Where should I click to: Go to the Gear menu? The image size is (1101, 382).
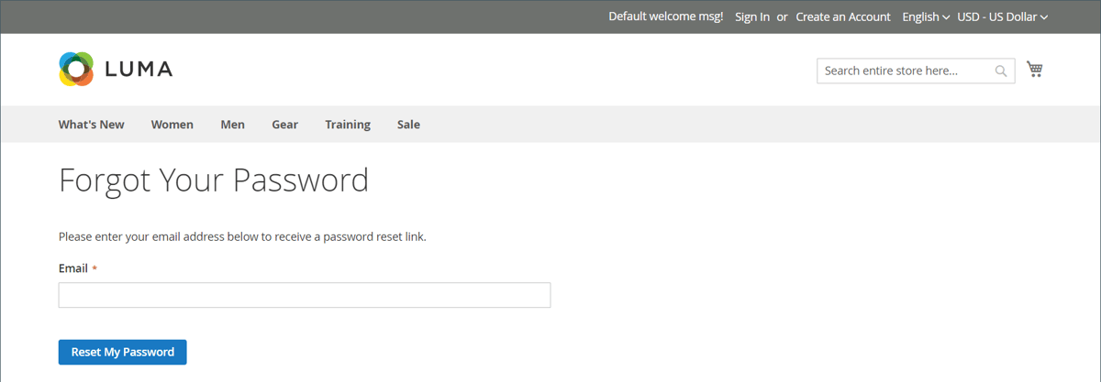[x=284, y=125]
